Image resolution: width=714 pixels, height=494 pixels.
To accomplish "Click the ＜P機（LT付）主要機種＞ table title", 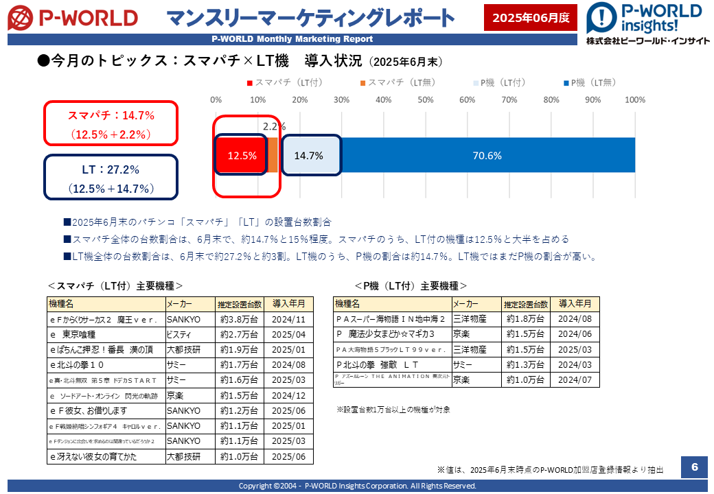I will tap(411, 285).
